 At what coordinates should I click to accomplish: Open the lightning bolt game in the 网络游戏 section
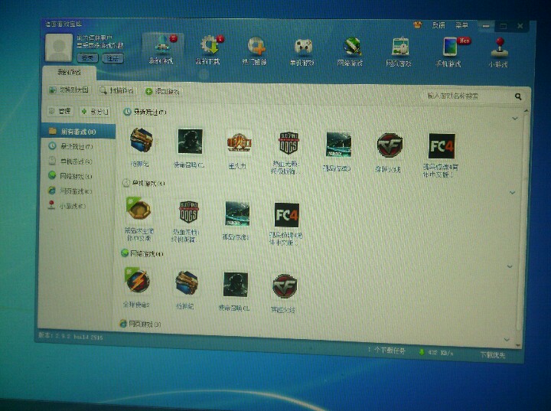tap(138, 280)
